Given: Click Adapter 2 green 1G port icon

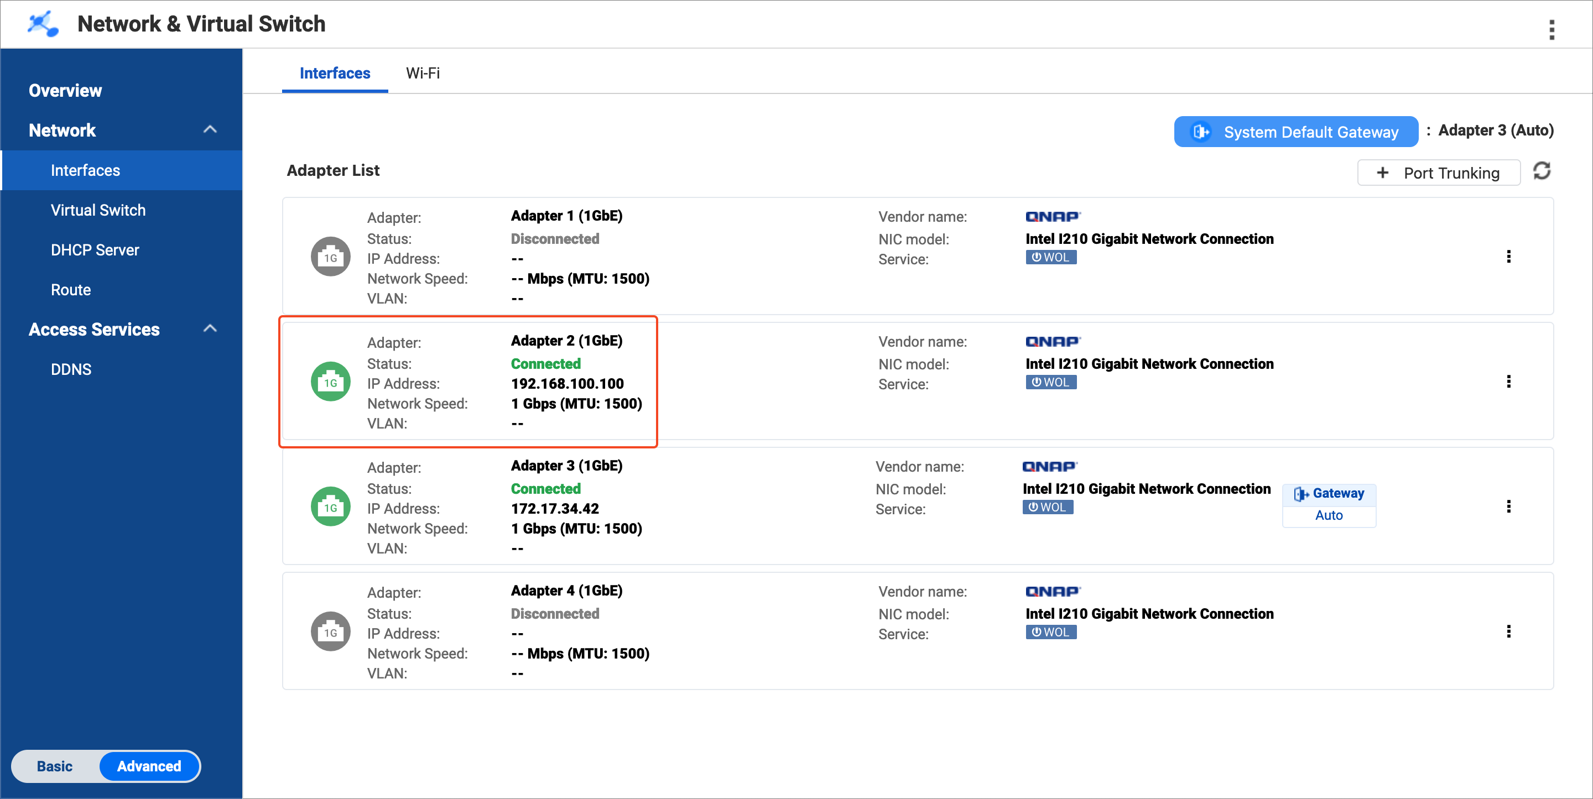Looking at the screenshot, I should pyautogui.click(x=330, y=382).
